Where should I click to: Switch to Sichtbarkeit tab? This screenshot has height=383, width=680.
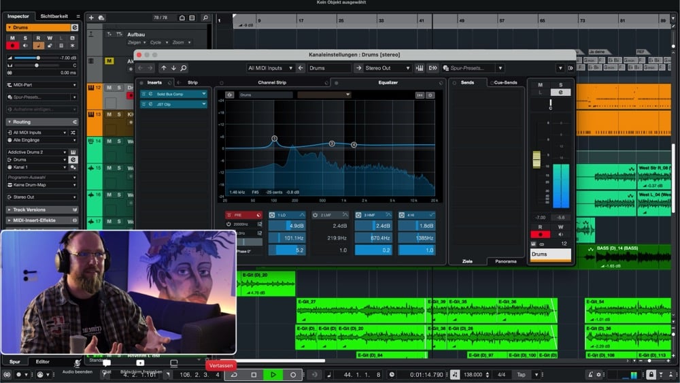(54, 16)
